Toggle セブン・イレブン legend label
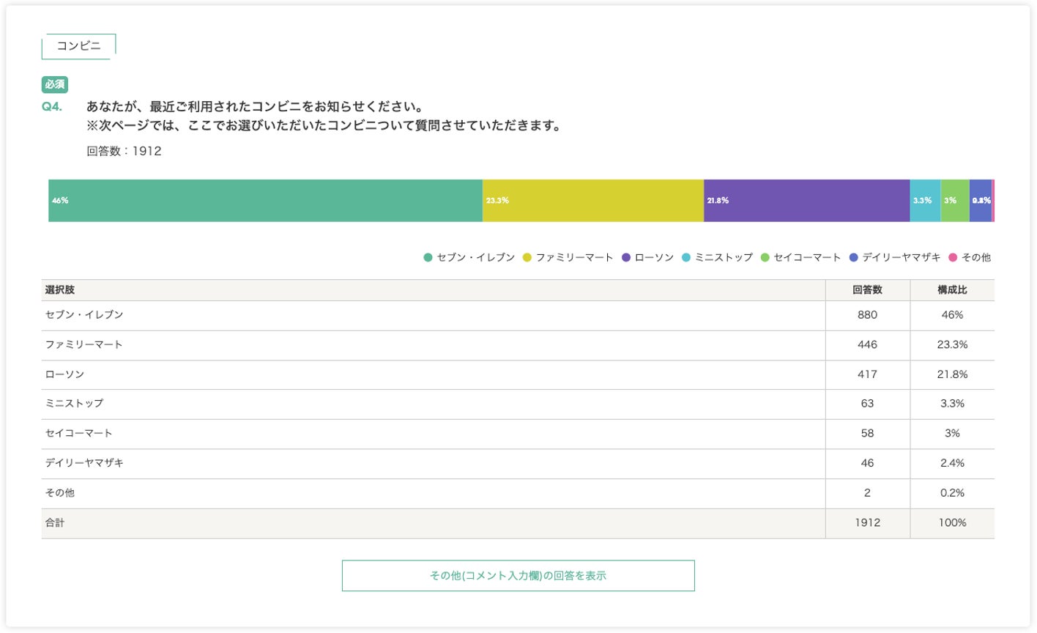Viewport: 1037px width, 633px height. click(476, 257)
